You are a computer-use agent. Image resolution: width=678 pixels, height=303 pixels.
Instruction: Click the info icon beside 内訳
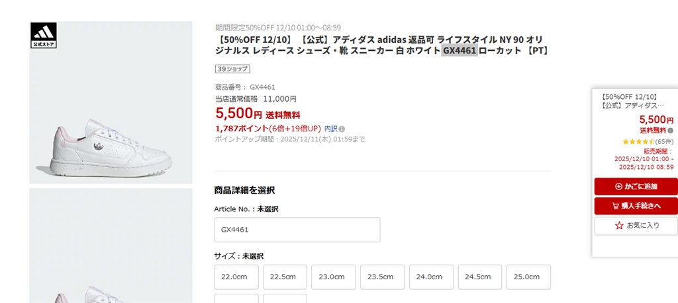pyautogui.click(x=342, y=129)
